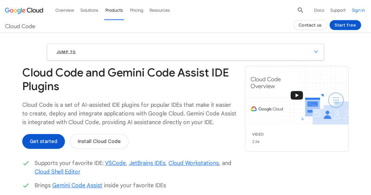Image resolution: width=371 pixels, height=195 pixels.
Task: Click the Get started button
Action: pyautogui.click(x=44, y=142)
